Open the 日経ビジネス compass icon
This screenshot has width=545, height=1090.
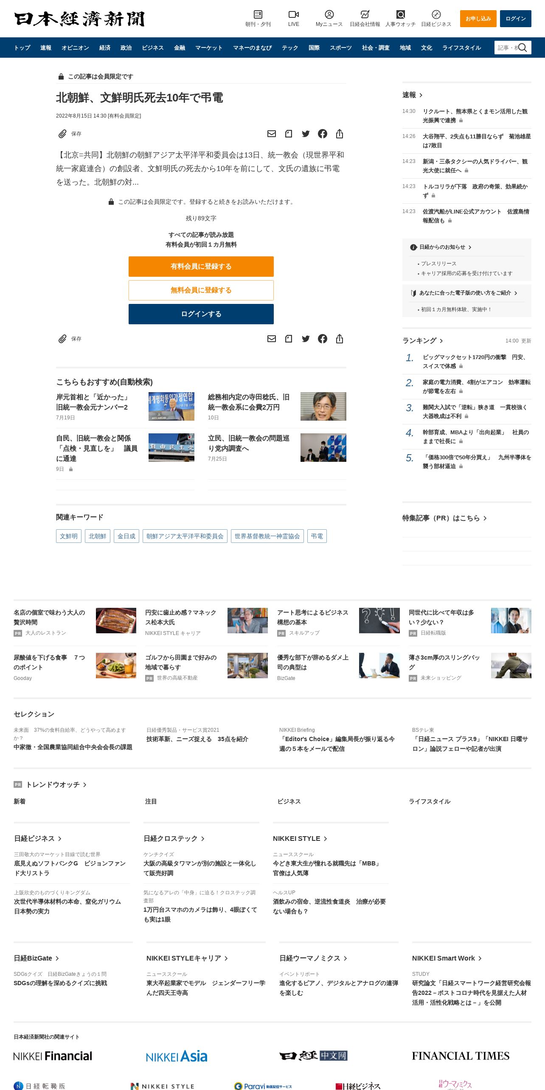(436, 14)
